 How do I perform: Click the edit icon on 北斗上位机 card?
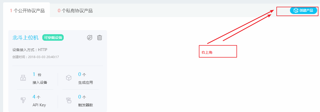(90, 38)
